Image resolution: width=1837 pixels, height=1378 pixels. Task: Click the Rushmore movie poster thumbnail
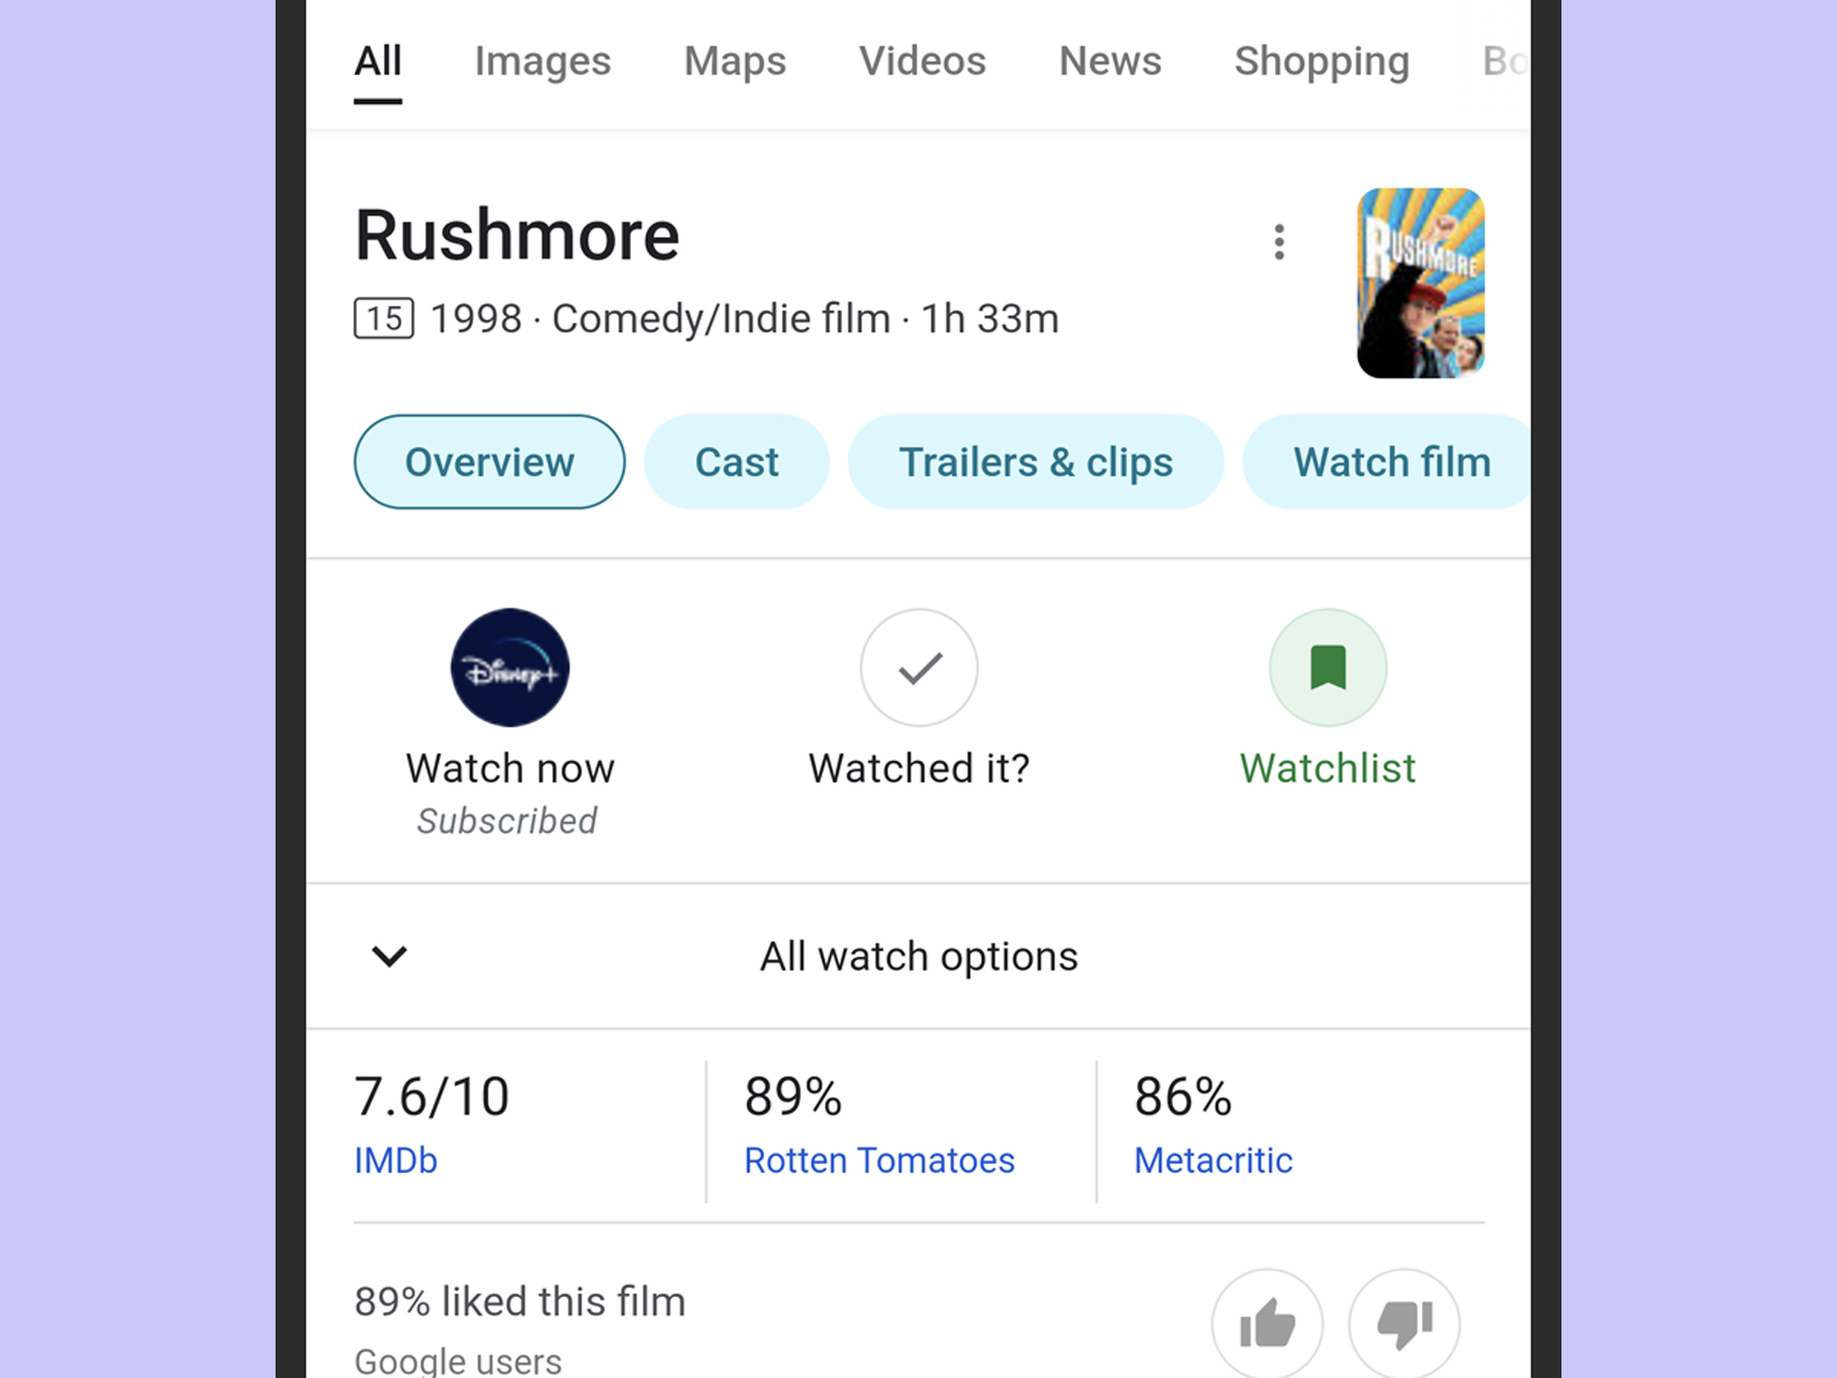(1420, 283)
